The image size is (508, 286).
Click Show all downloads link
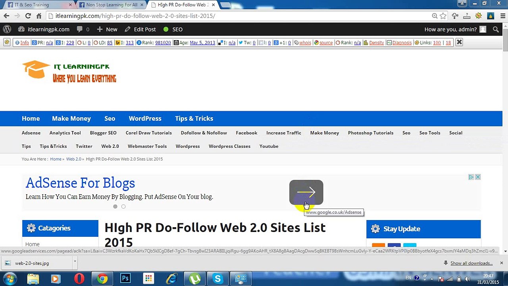click(x=471, y=263)
